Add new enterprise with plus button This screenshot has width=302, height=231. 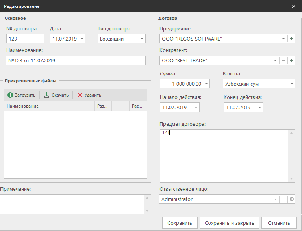[291, 39]
